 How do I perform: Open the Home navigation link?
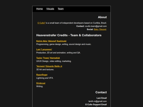(39, 9)
